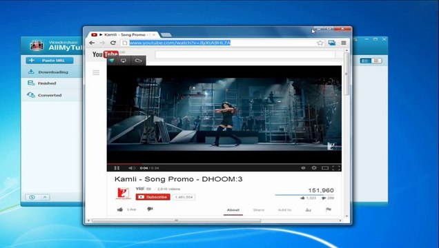The height and width of the screenshot is (248, 439).
Task: Click the YouTube logo
Action: pos(106,54)
